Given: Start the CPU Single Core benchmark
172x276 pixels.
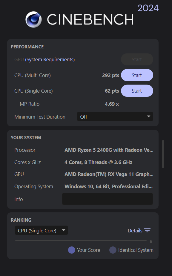Looking at the screenshot, I should click(x=137, y=91).
